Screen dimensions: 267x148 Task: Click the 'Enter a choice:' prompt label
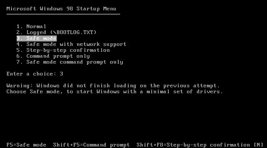click(32, 74)
